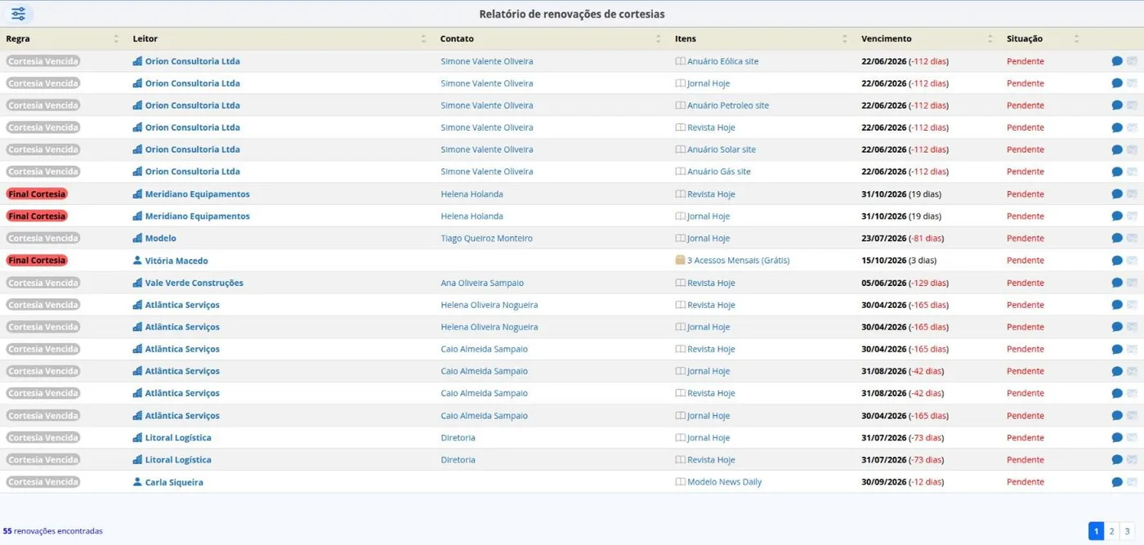Toggle sort arrows on the Situação column
The image size is (1144, 545).
pos(1076,38)
